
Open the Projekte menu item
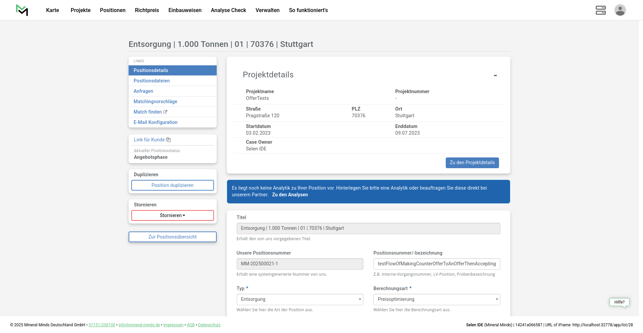[80, 10]
